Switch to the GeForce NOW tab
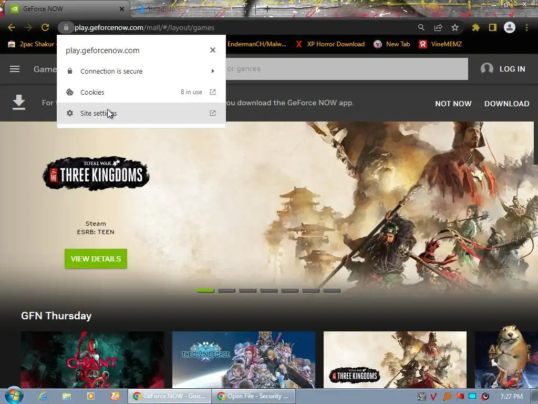538x404 pixels. click(x=67, y=9)
